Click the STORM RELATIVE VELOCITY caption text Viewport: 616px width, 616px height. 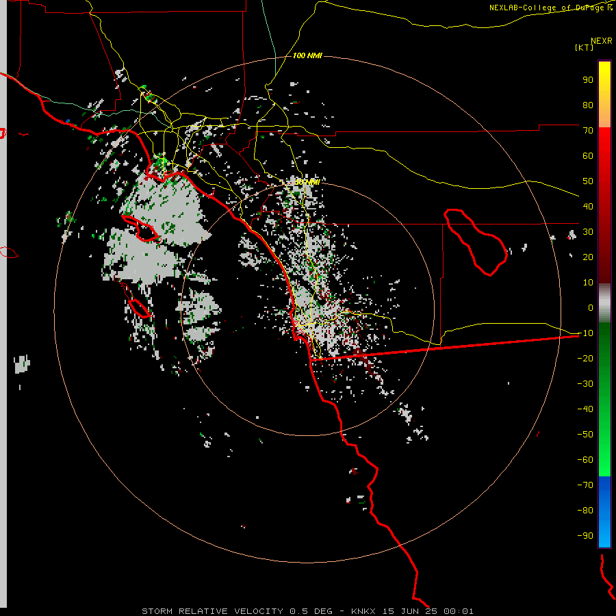(x=212, y=611)
